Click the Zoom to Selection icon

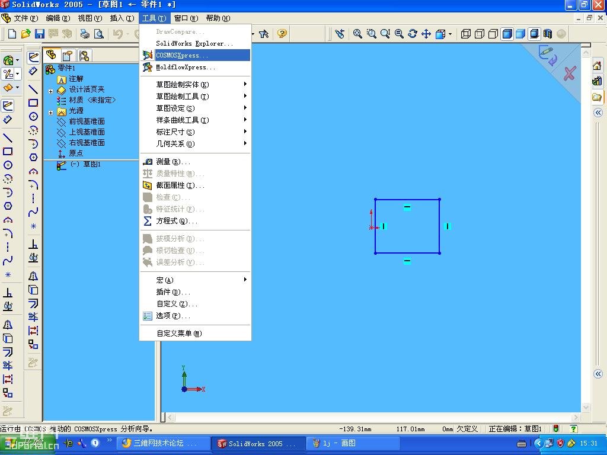399,34
